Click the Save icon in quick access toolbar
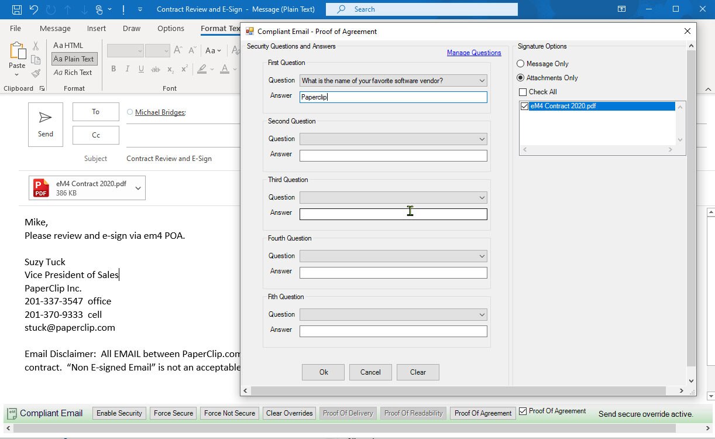The width and height of the screenshot is (715, 439). 17,9
